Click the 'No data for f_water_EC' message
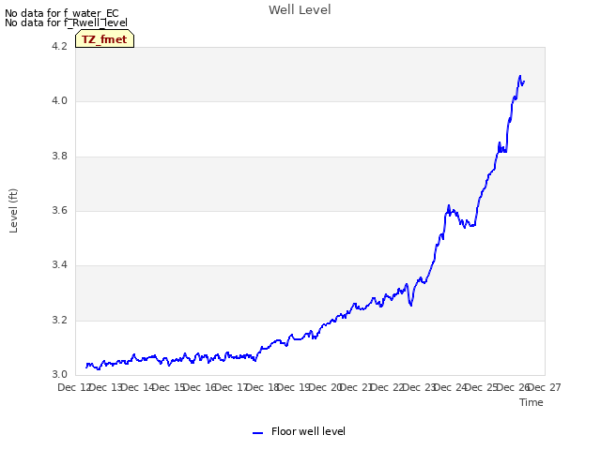This screenshot has width=601, height=450. click(62, 13)
